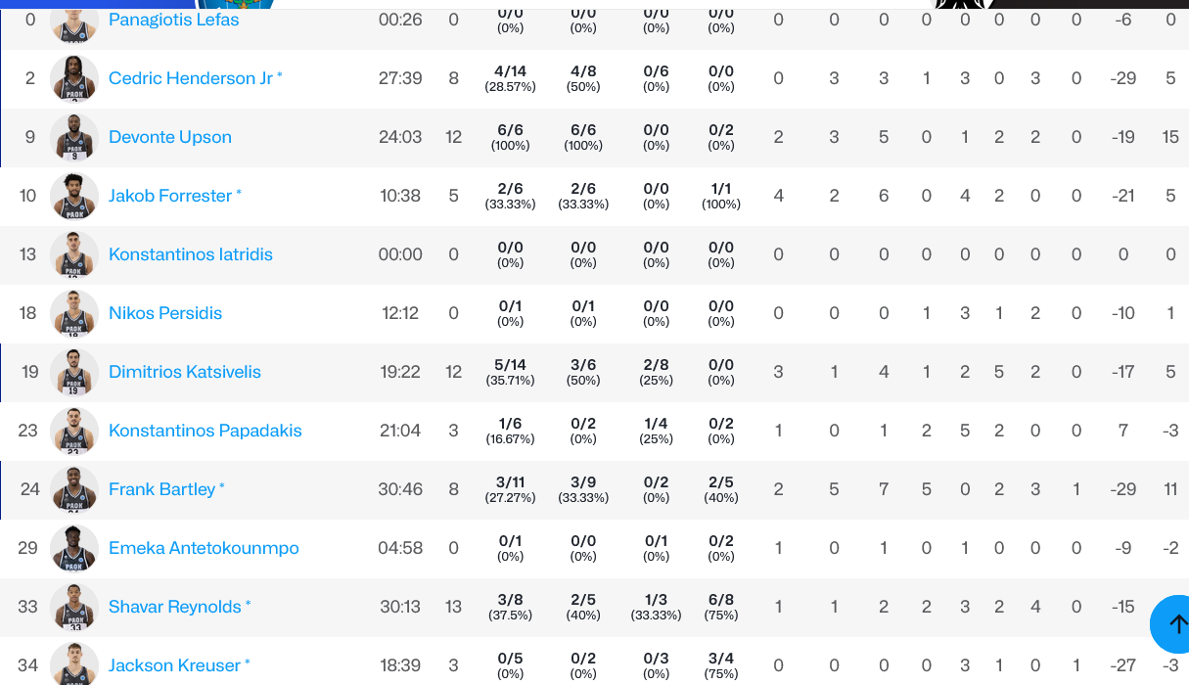
Task: Click Panagiotis Lefas' name link
Action: click(x=173, y=20)
